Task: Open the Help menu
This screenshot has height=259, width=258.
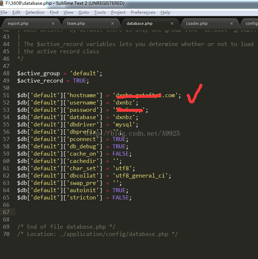Action: [x=165, y=12]
